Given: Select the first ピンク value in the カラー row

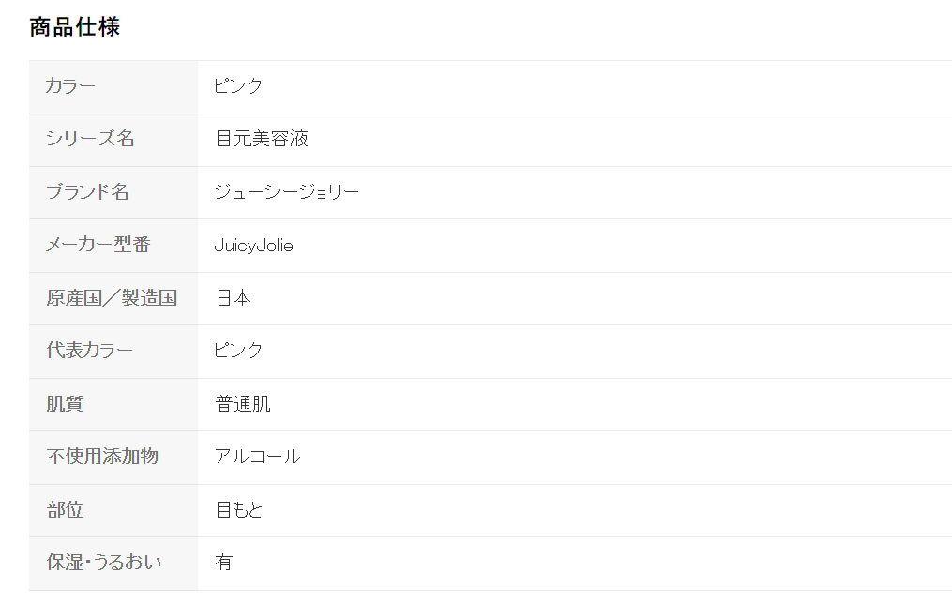Looking at the screenshot, I should (238, 86).
